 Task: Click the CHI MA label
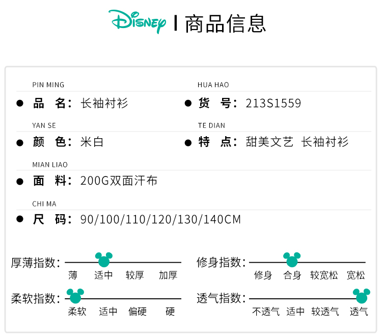click(44, 204)
